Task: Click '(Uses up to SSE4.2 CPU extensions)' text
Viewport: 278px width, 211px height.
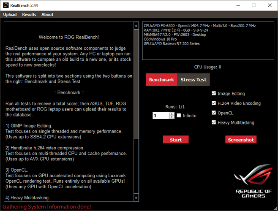Action: [x=43, y=137]
